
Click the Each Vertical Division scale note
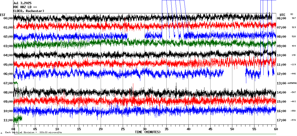tap(33, 132)
